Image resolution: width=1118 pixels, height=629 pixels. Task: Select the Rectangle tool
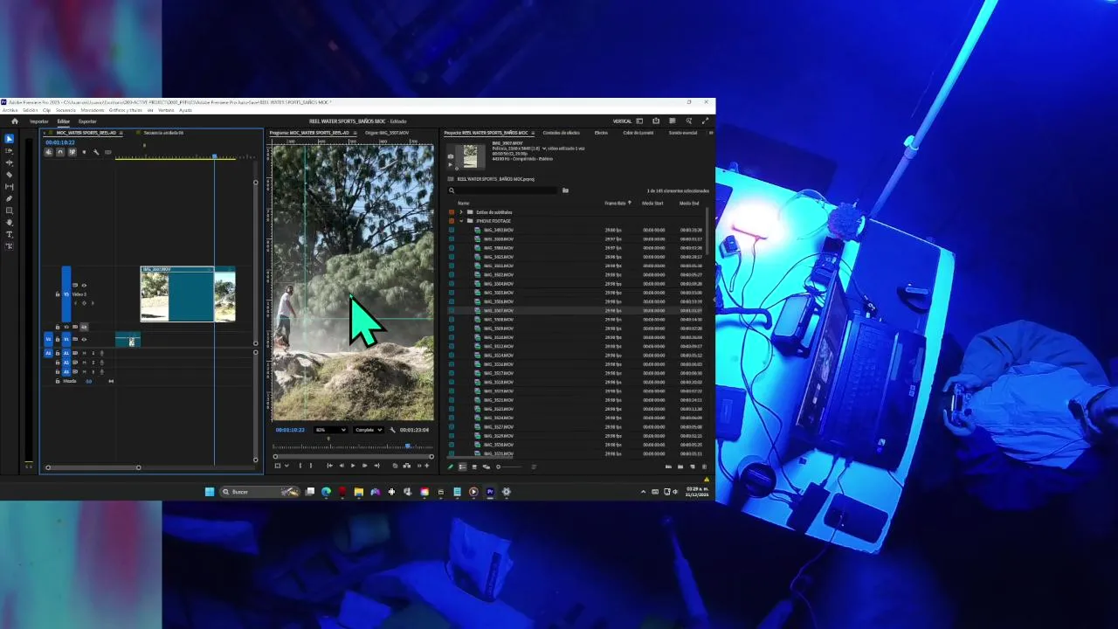click(x=9, y=211)
